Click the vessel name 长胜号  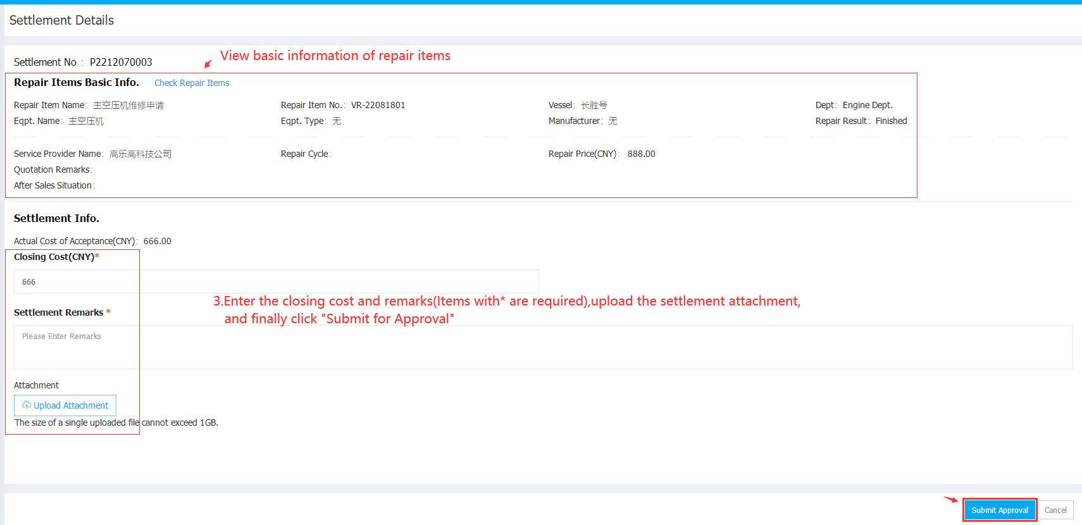tap(594, 105)
